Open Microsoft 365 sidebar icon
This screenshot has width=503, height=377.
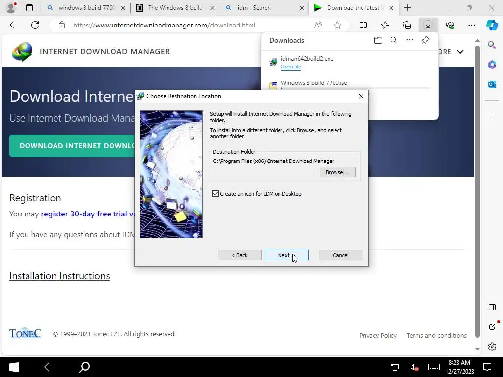tap(492, 64)
